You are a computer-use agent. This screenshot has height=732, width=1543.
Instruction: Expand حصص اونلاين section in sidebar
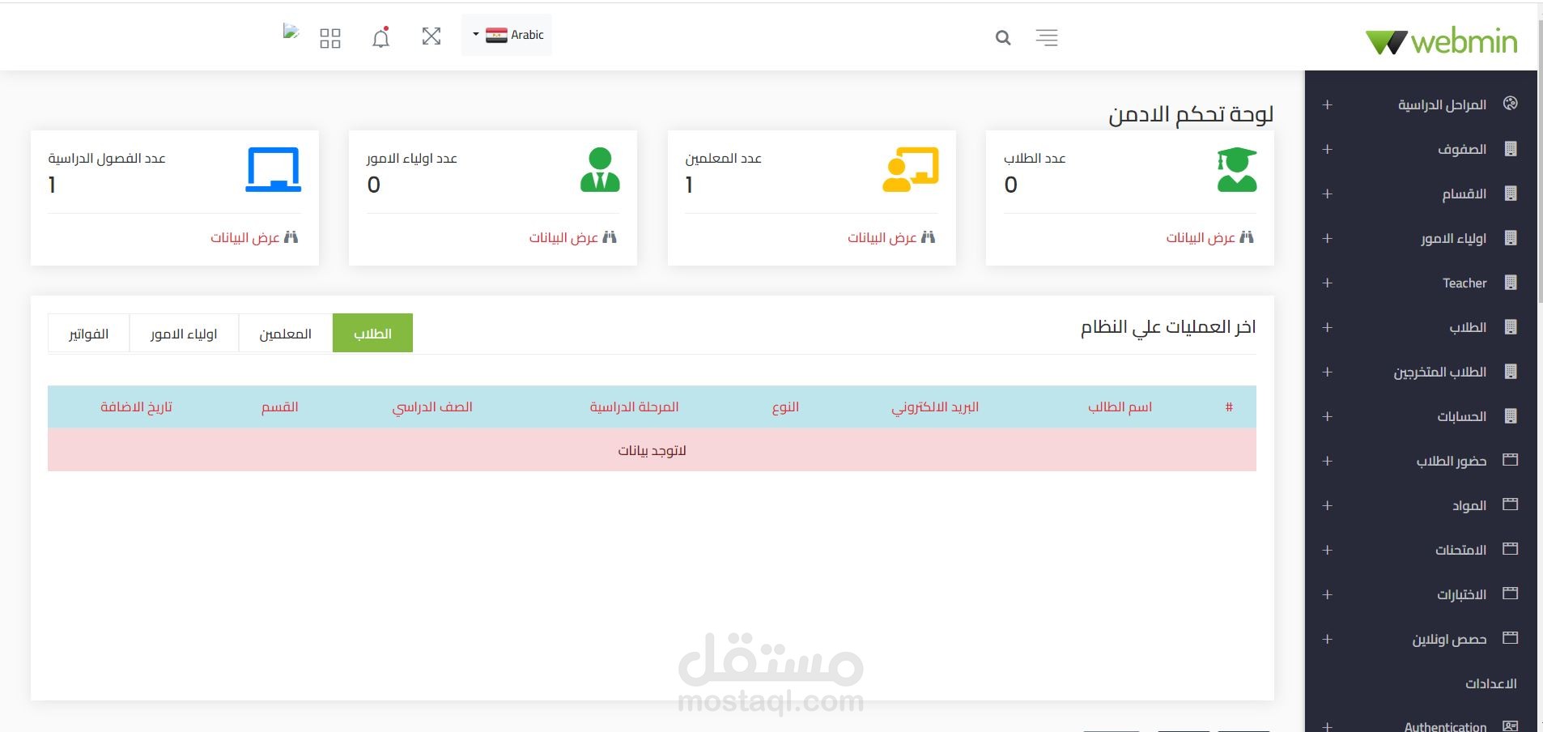click(x=1326, y=639)
